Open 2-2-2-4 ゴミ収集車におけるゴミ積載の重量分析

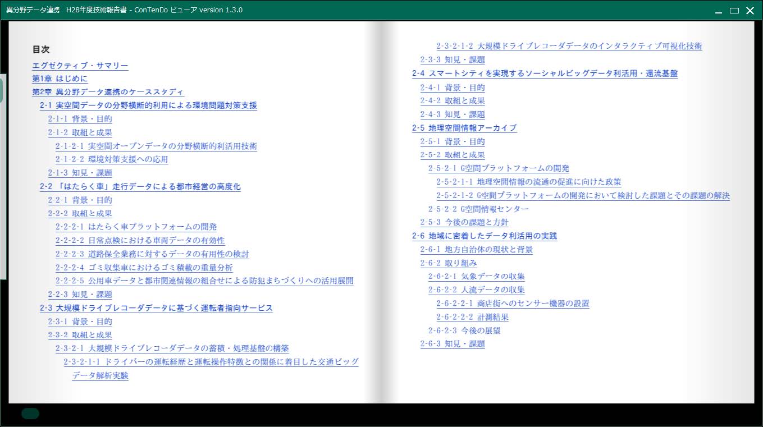click(144, 268)
